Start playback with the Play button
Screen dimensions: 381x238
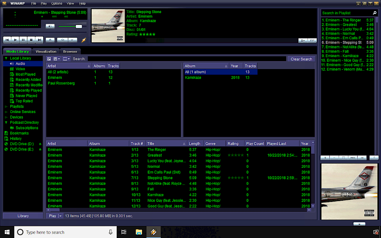click(x=15, y=40)
